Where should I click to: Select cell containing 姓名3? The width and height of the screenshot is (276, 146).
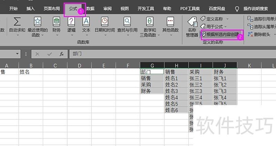click(176, 91)
